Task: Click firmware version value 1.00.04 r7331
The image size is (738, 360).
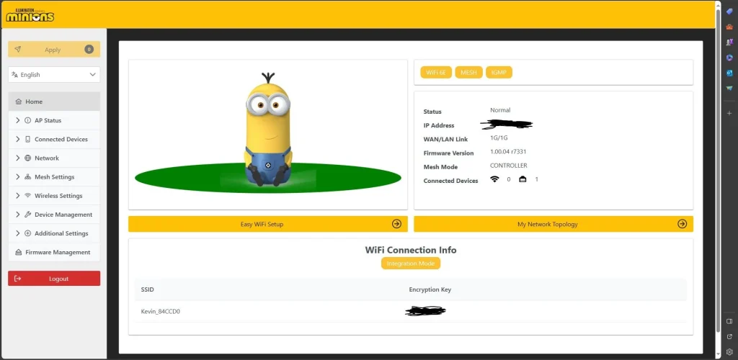Action: click(508, 151)
